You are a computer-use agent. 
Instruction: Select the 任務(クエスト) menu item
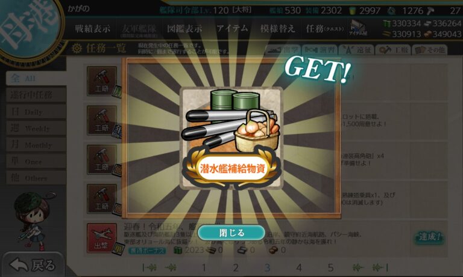point(325,29)
